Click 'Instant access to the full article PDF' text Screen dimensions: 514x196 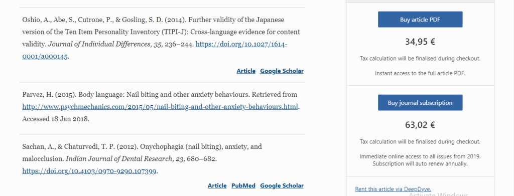tap(420, 73)
